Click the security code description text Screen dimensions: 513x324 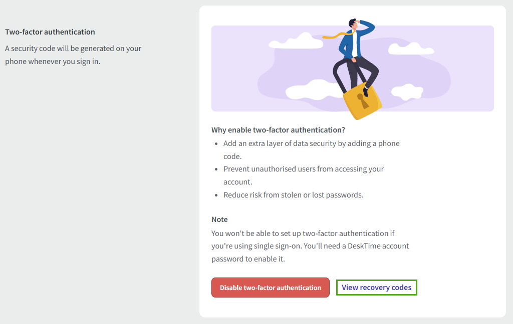[73, 54]
